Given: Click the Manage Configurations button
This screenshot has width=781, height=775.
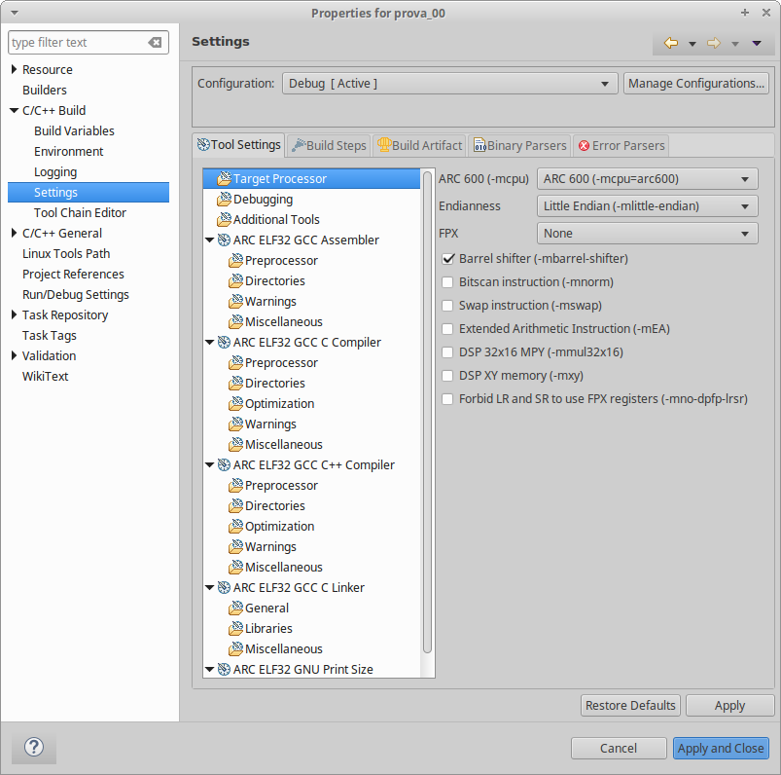Looking at the screenshot, I should tap(696, 83).
